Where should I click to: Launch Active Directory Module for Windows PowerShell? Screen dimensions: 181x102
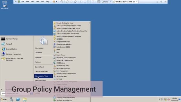coord(72,31)
